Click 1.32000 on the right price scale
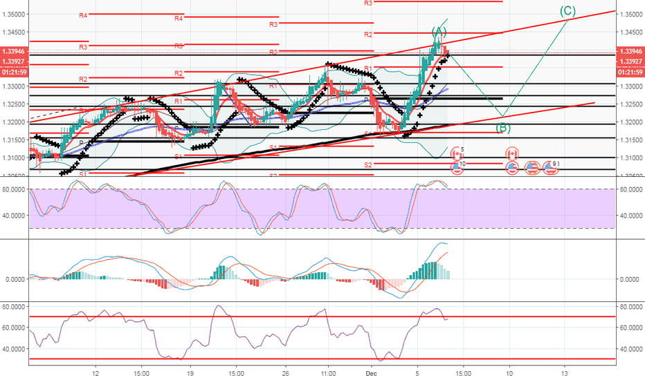This screenshot has height=380, width=645. click(x=631, y=122)
